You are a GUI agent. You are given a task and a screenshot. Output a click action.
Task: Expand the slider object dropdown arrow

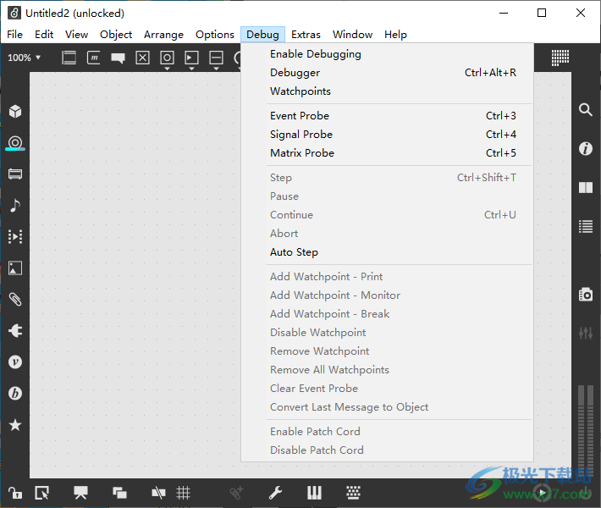pos(216,69)
